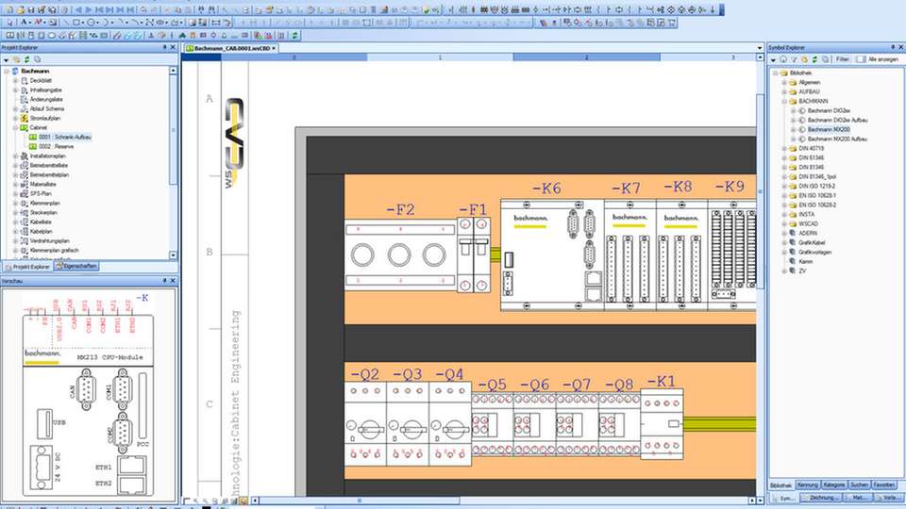Select the rectangle drawing tool
The height and width of the screenshot is (509, 906).
tap(76, 22)
